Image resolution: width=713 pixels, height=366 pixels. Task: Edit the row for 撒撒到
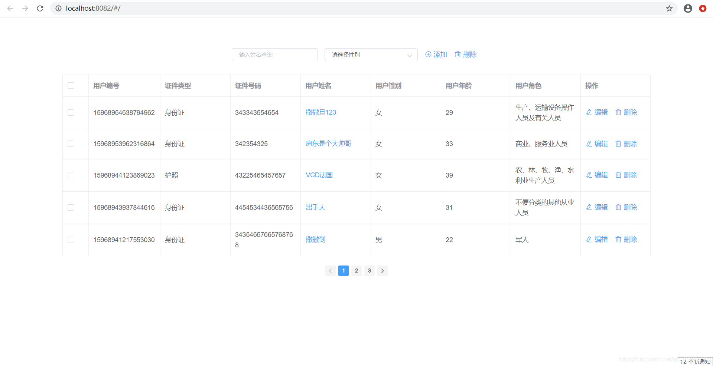click(597, 240)
